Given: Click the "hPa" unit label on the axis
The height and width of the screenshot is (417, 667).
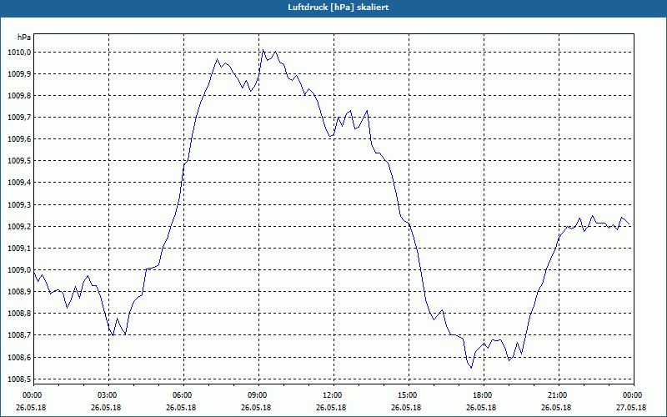Looking at the screenshot, I should point(24,37).
